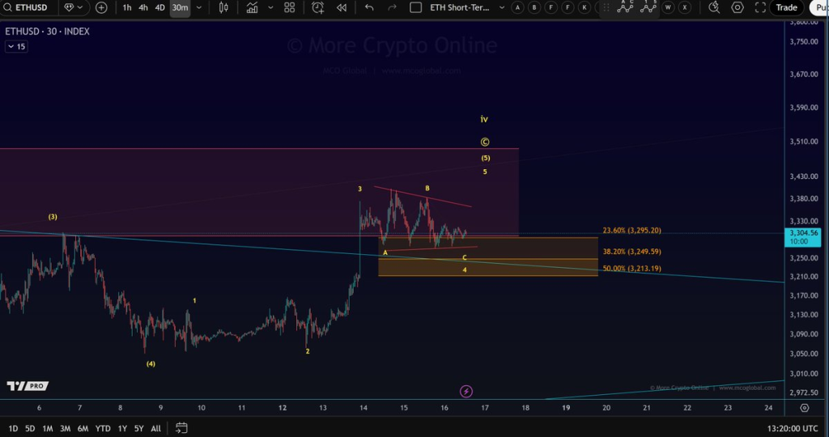Image resolution: width=829 pixels, height=437 pixels.
Task: Click the wave label B on chart
Action: [x=427, y=188]
